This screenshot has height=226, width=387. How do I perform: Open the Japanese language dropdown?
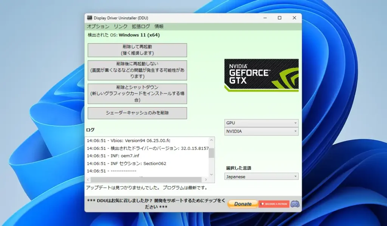261,176
